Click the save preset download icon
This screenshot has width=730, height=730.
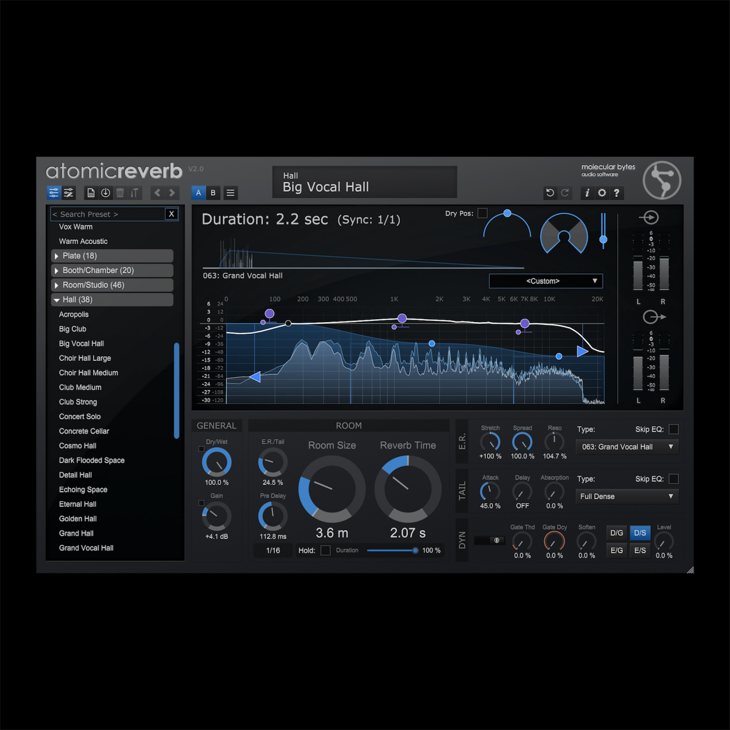[x=105, y=193]
